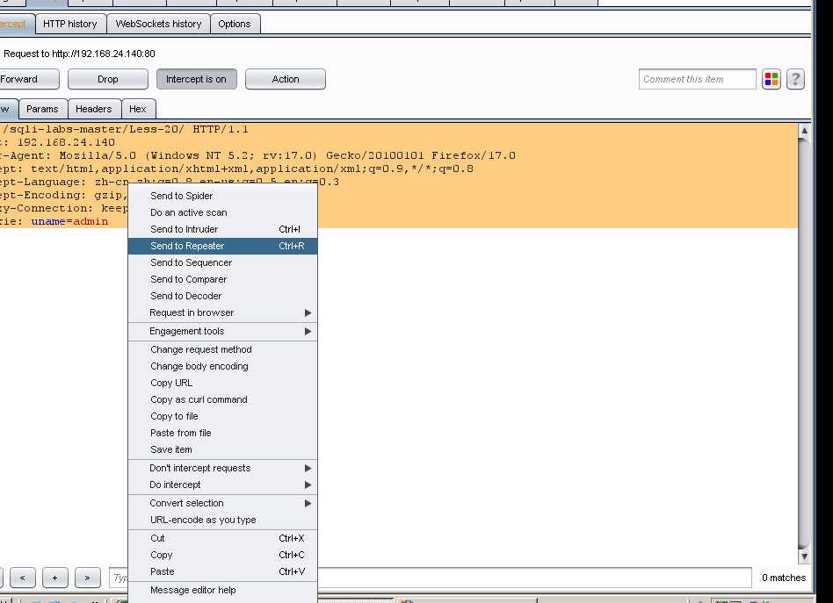Click the '+' search options button

54,578
